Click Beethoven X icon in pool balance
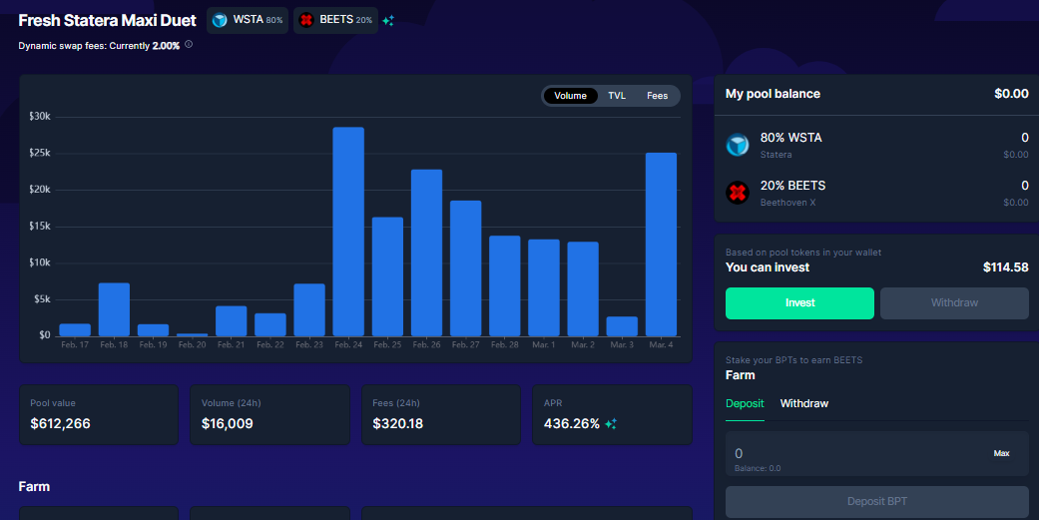The width and height of the screenshot is (1039, 520). pyautogui.click(x=738, y=193)
